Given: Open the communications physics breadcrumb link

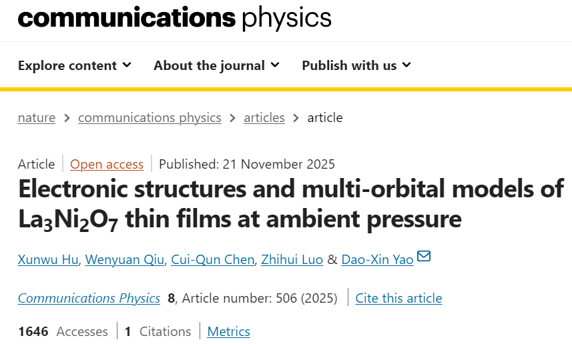Looking at the screenshot, I should point(150,118).
